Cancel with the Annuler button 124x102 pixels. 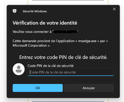(x=89, y=88)
